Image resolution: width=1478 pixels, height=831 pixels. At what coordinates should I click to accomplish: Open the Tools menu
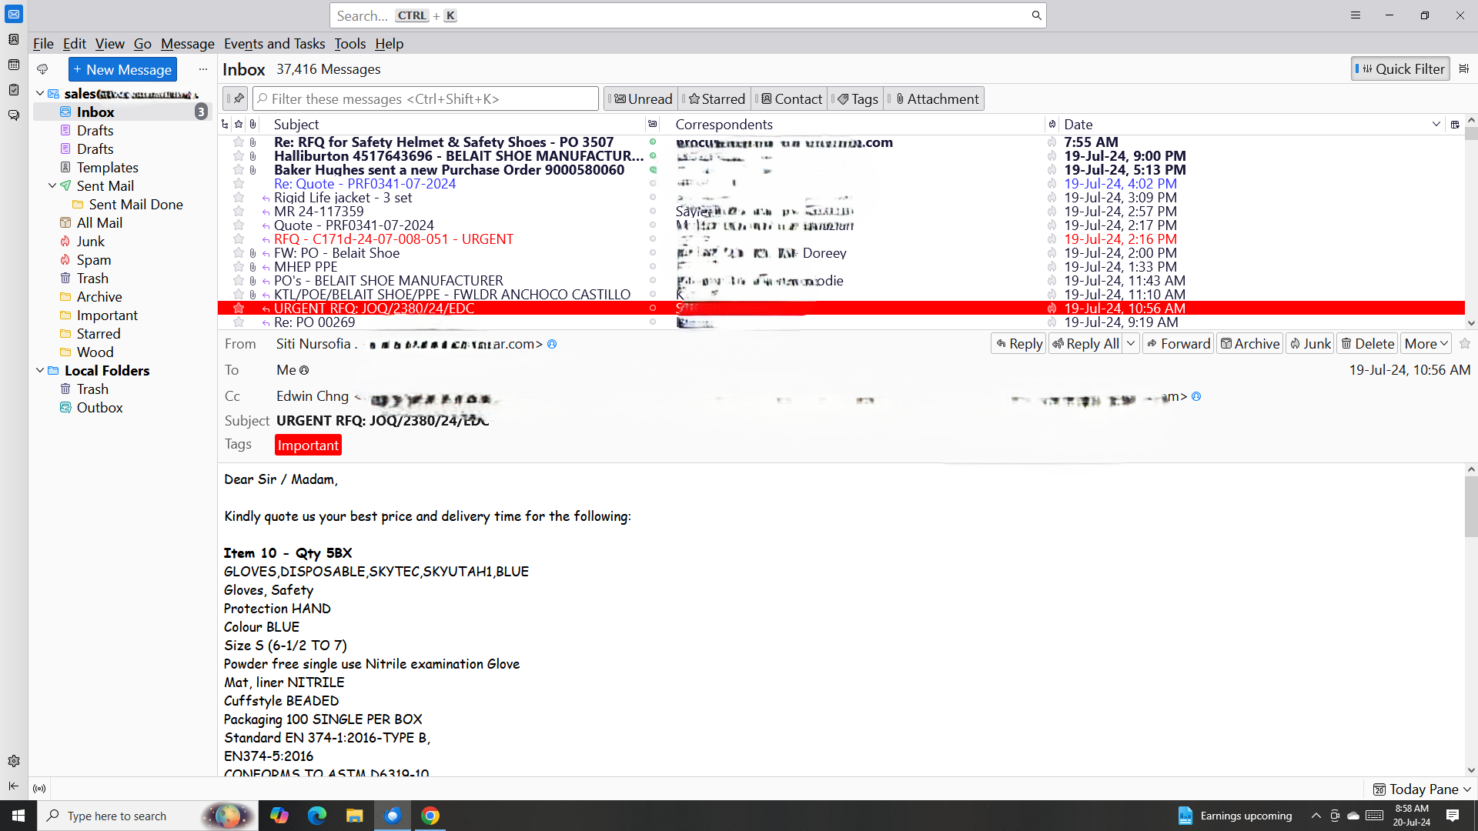[x=349, y=44]
